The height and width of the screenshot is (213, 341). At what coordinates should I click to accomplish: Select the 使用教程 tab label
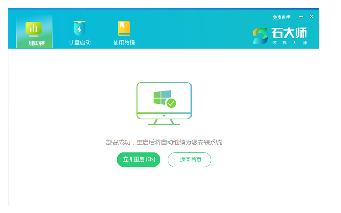(x=124, y=43)
